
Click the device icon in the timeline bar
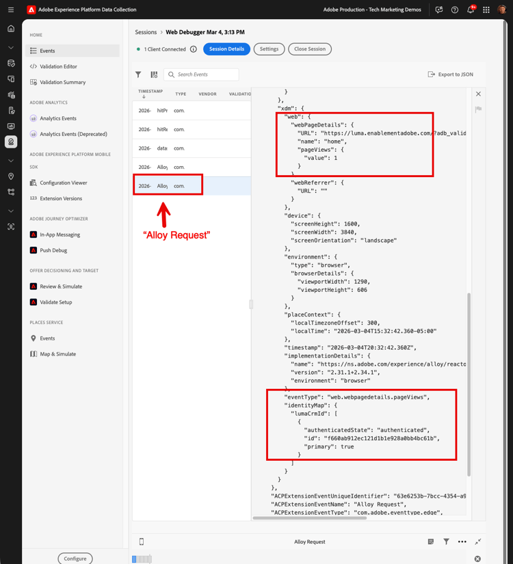(x=142, y=541)
